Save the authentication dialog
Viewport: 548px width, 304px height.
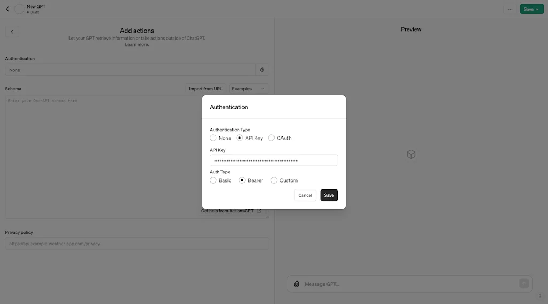tap(329, 195)
